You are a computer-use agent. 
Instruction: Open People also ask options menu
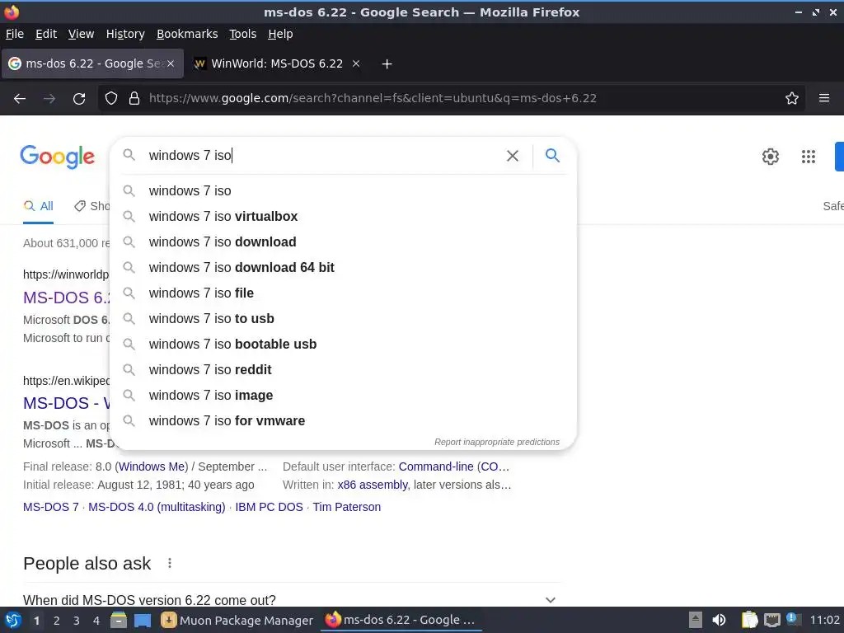click(170, 563)
